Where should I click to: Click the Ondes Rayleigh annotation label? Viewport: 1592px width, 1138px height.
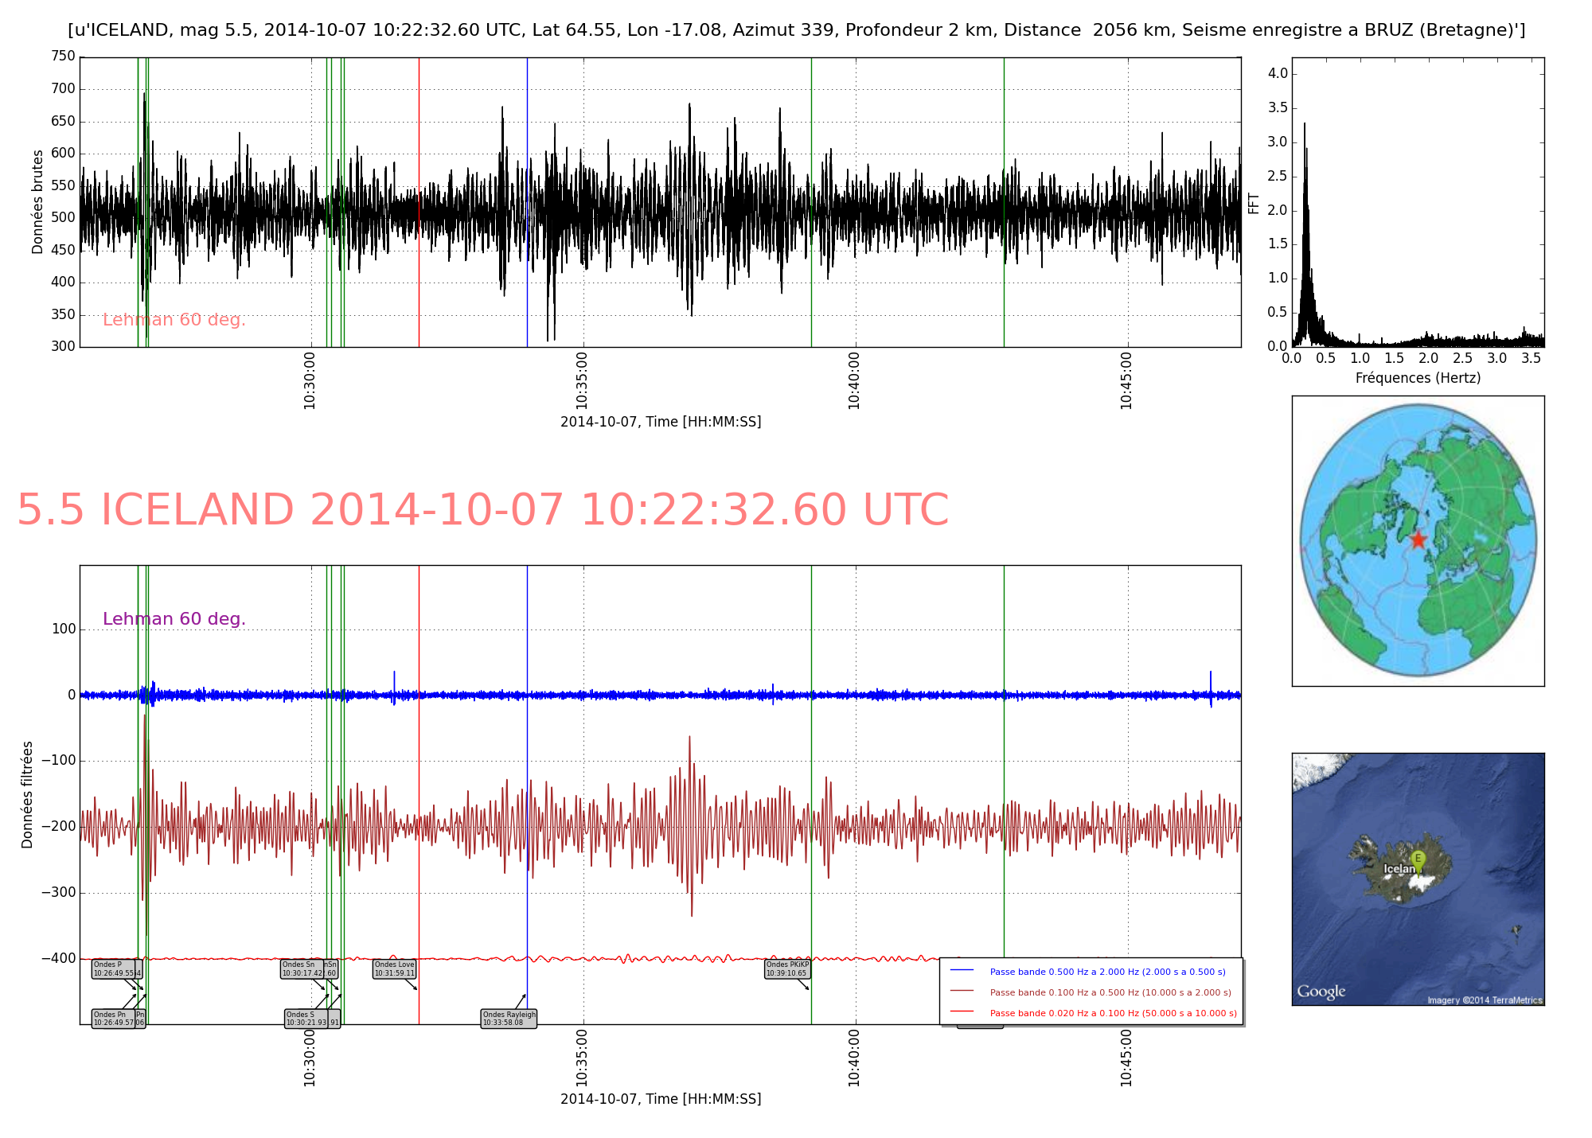click(x=509, y=1019)
